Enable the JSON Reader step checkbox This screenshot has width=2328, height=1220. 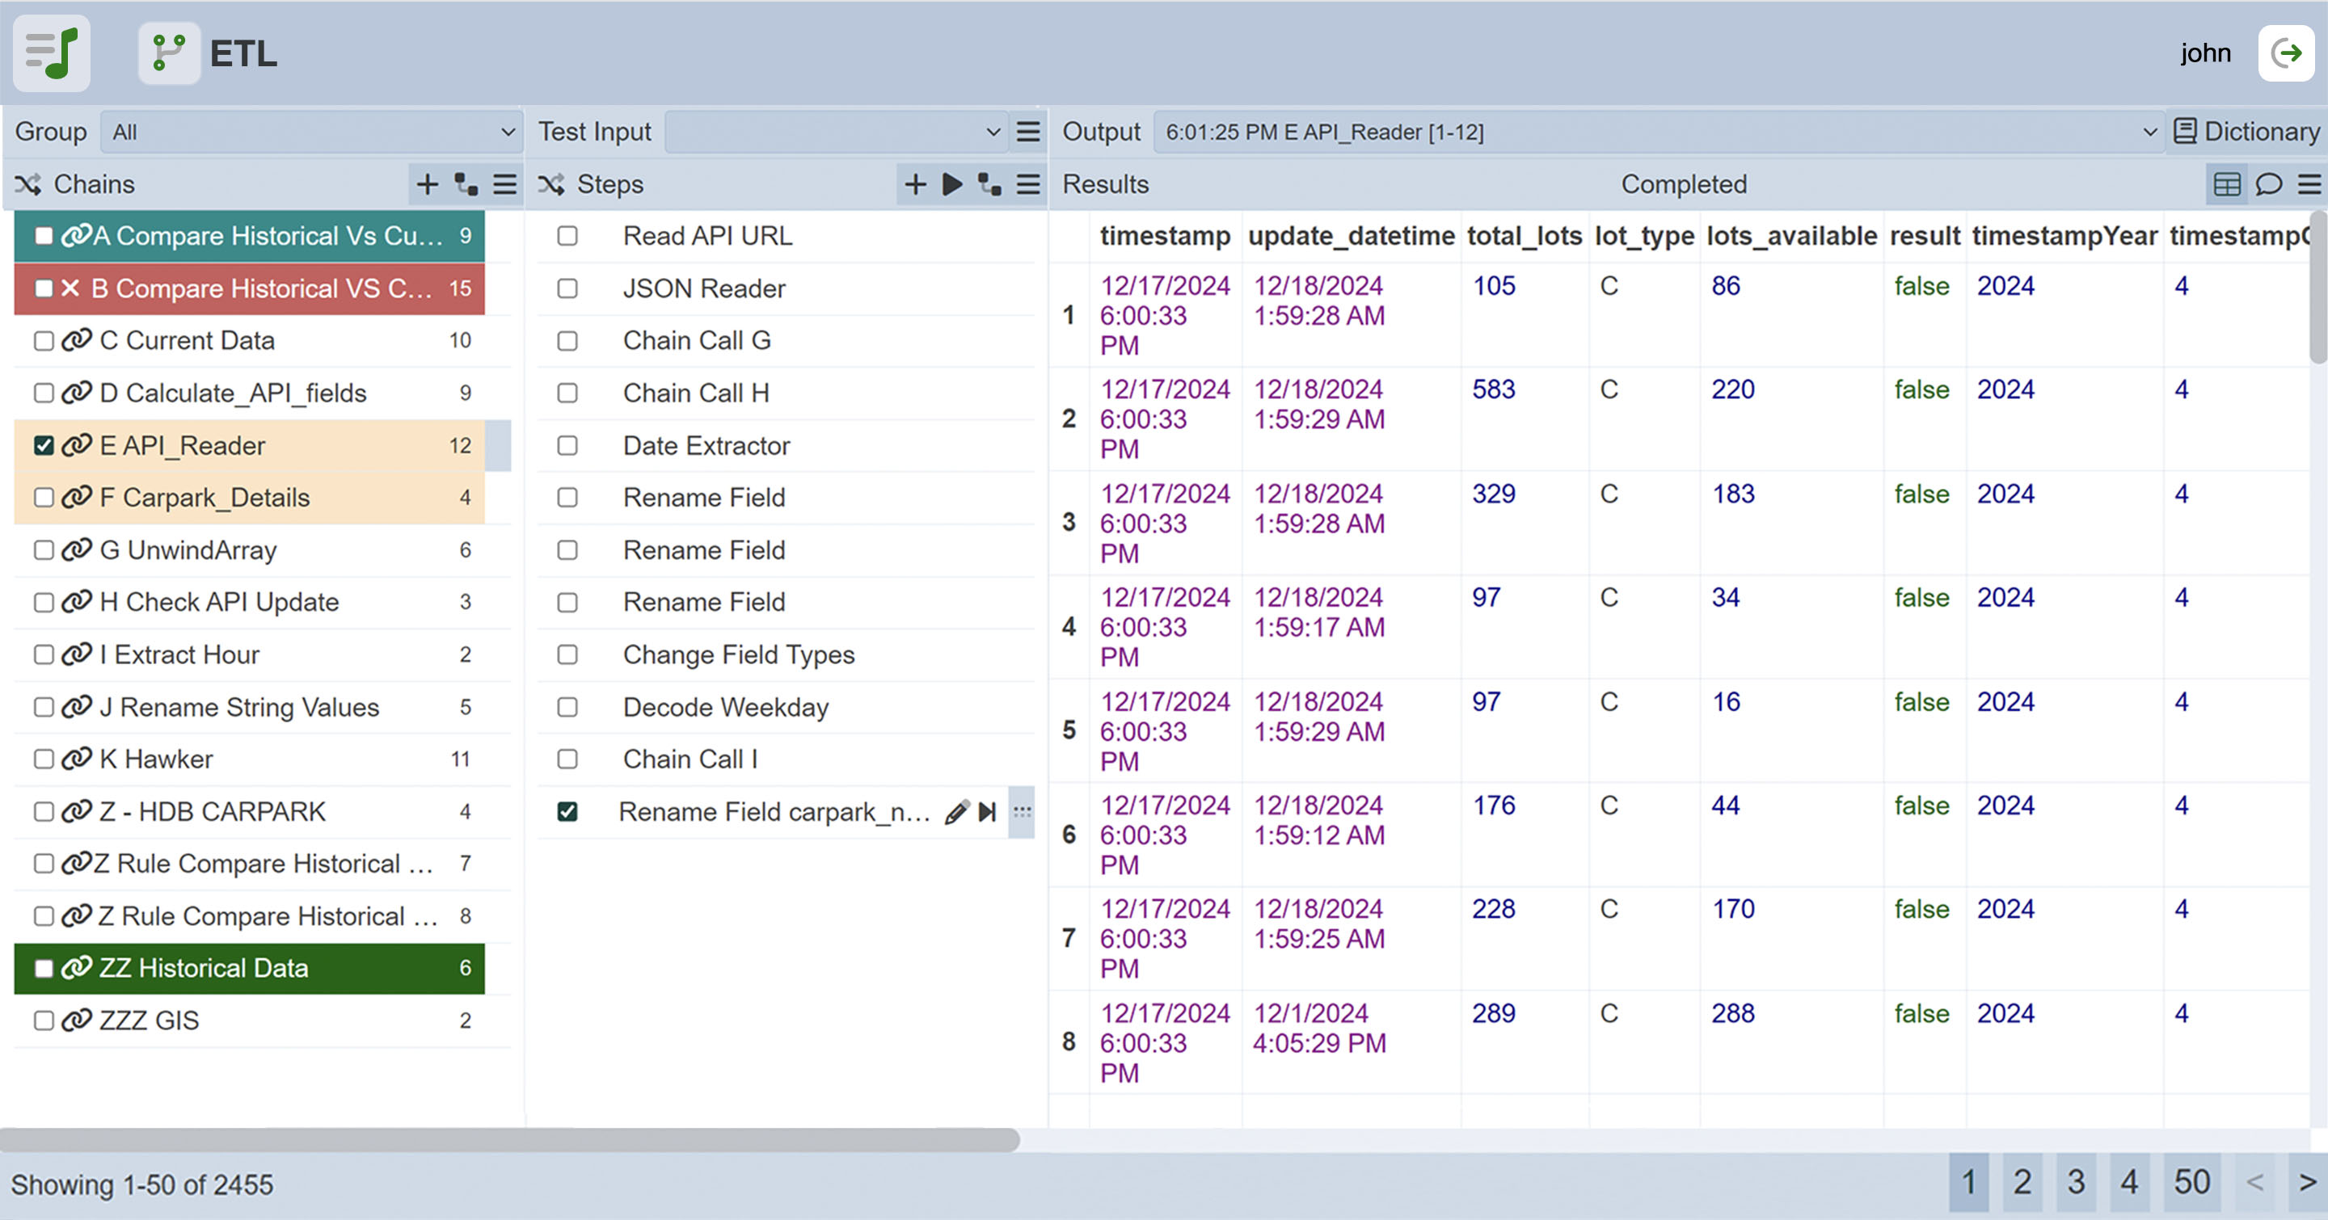pyautogui.click(x=567, y=288)
